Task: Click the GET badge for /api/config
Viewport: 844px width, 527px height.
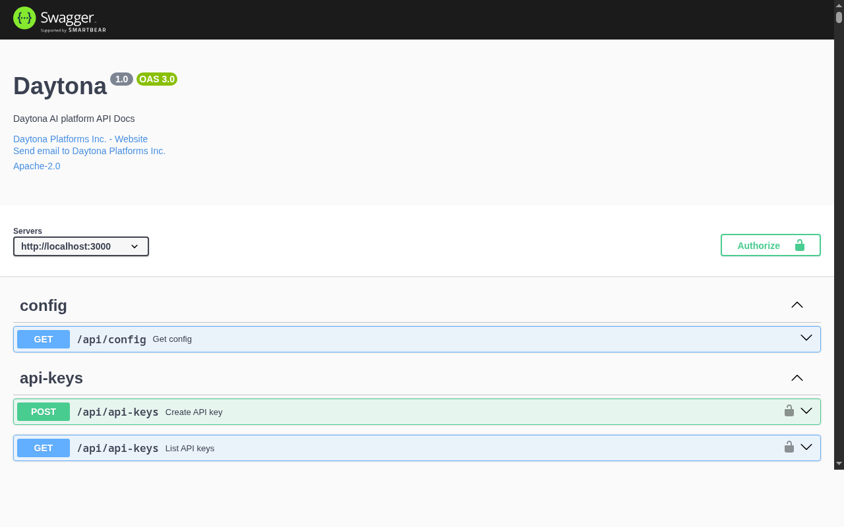Action: click(x=44, y=339)
